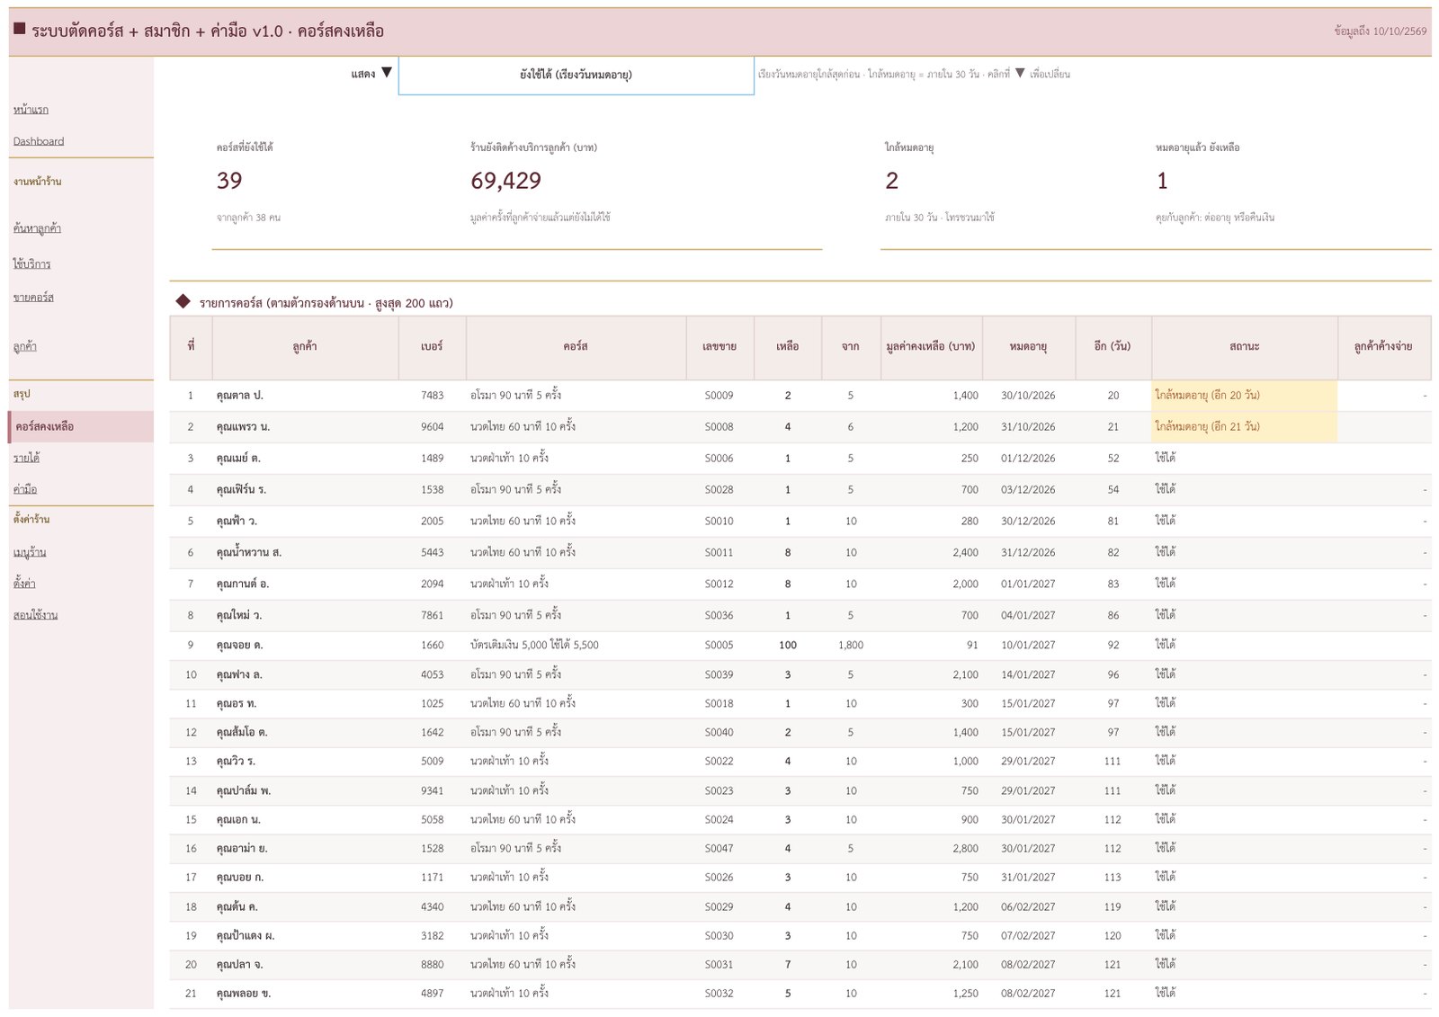
Task: Open ขายคอร์ส in the sidebar
Action: pyautogui.click(x=33, y=298)
